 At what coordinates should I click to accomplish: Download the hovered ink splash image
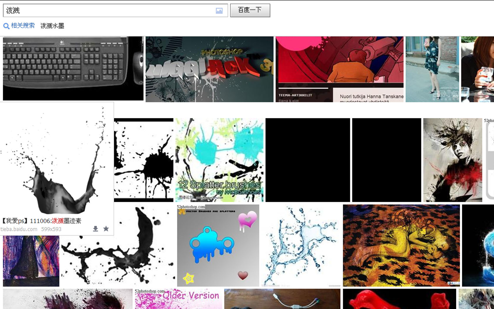pyautogui.click(x=96, y=229)
